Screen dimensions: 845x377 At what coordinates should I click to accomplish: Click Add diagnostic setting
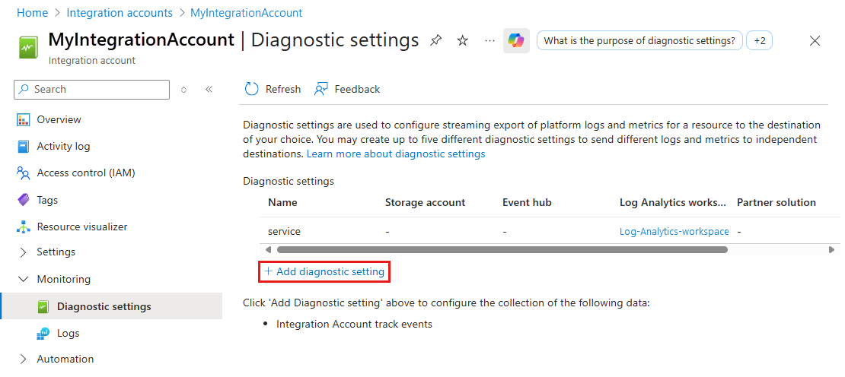pyautogui.click(x=324, y=271)
